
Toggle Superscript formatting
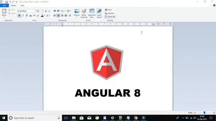(38, 16)
